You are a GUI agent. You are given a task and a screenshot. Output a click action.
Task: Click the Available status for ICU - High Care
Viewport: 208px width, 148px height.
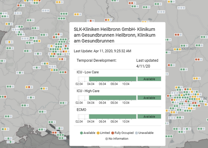(x=149, y=98)
